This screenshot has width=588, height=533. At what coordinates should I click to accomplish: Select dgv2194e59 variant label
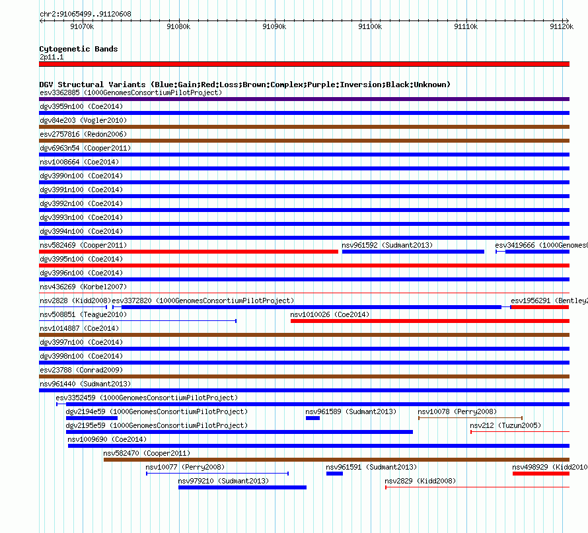click(x=157, y=411)
